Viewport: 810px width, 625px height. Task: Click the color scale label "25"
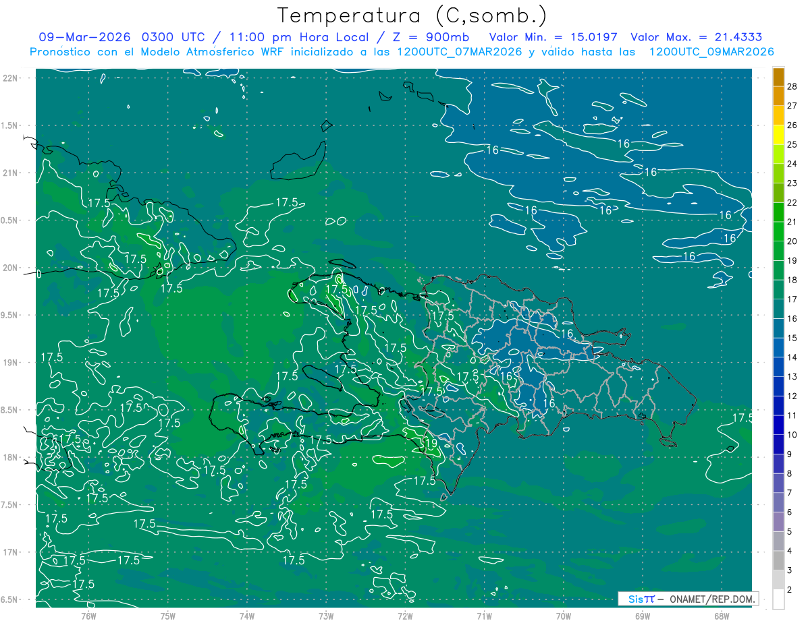click(792, 144)
